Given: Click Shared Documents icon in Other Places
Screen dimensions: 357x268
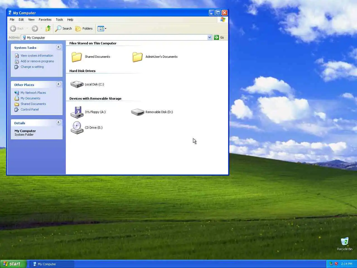Looking at the screenshot, I should point(17,104).
